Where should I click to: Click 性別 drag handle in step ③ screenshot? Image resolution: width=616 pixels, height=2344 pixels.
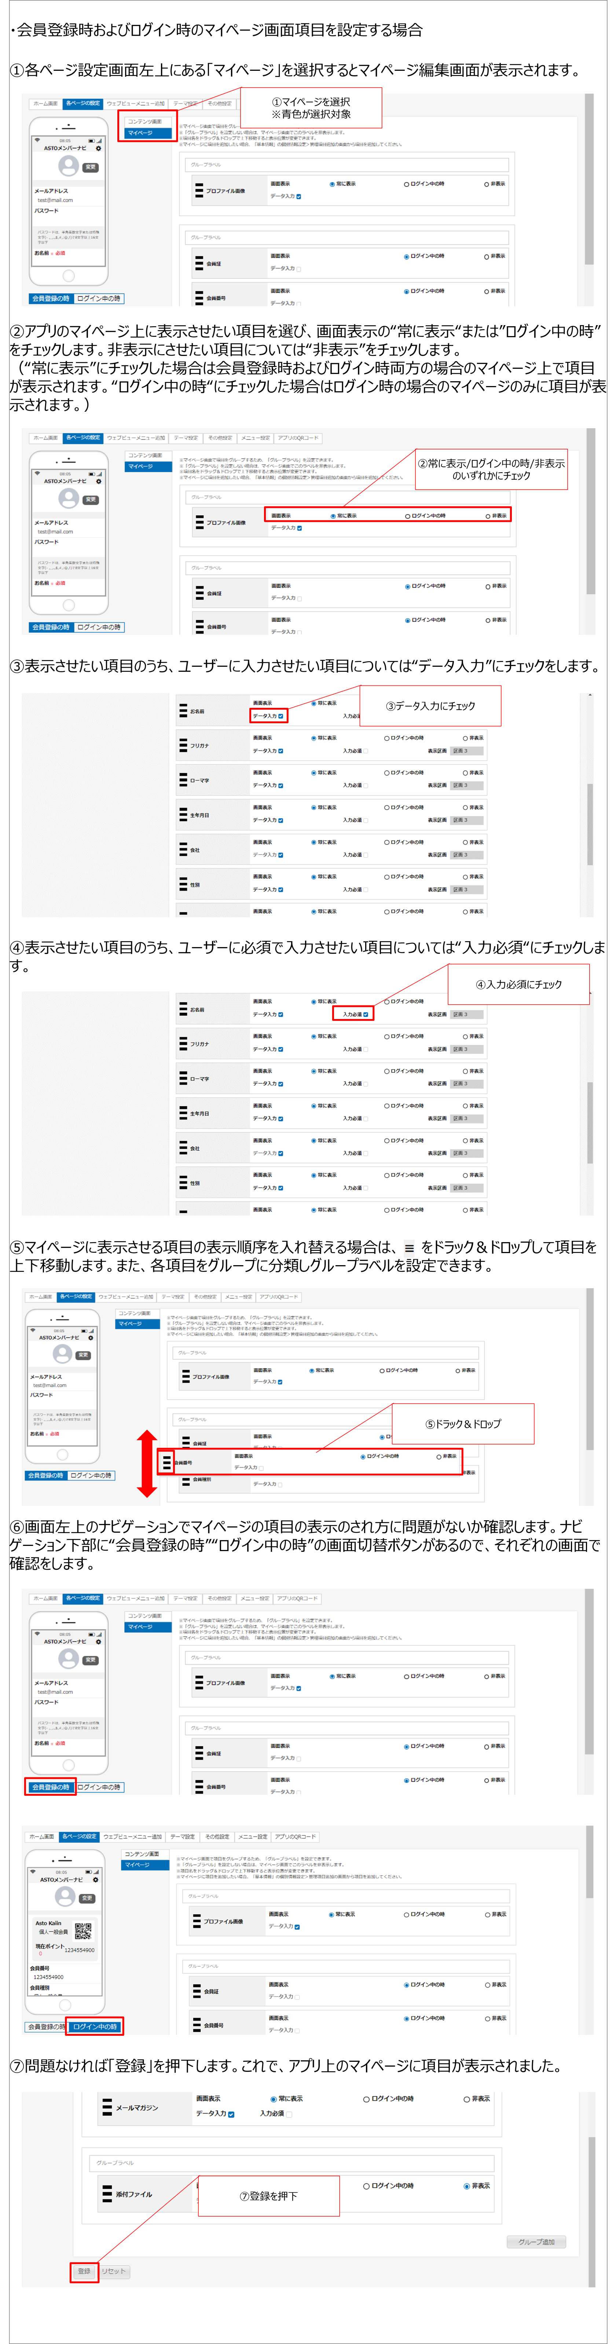click(x=183, y=884)
